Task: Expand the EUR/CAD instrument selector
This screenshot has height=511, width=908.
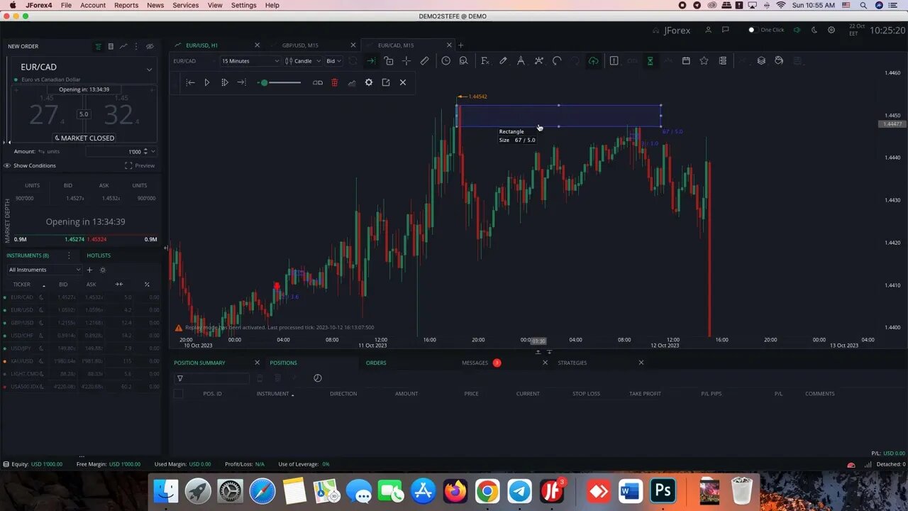Action: (x=149, y=70)
